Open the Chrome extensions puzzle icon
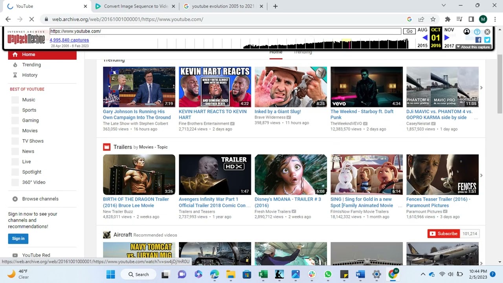The image size is (503, 283). click(447, 19)
